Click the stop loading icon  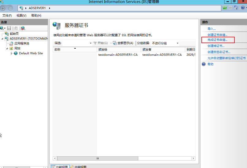(230, 8)
